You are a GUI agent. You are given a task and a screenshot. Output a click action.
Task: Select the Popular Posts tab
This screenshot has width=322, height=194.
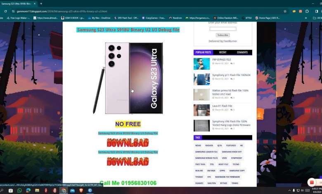(x=203, y=52)
